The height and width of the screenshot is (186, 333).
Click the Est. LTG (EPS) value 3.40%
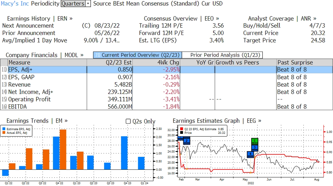pos(216,41)
